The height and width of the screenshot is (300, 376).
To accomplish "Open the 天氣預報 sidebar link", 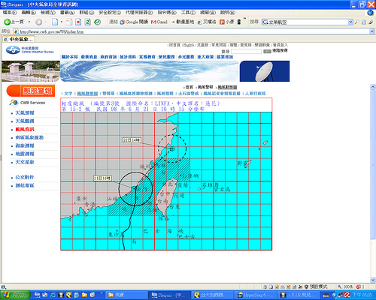I will [x=25, y=113].
